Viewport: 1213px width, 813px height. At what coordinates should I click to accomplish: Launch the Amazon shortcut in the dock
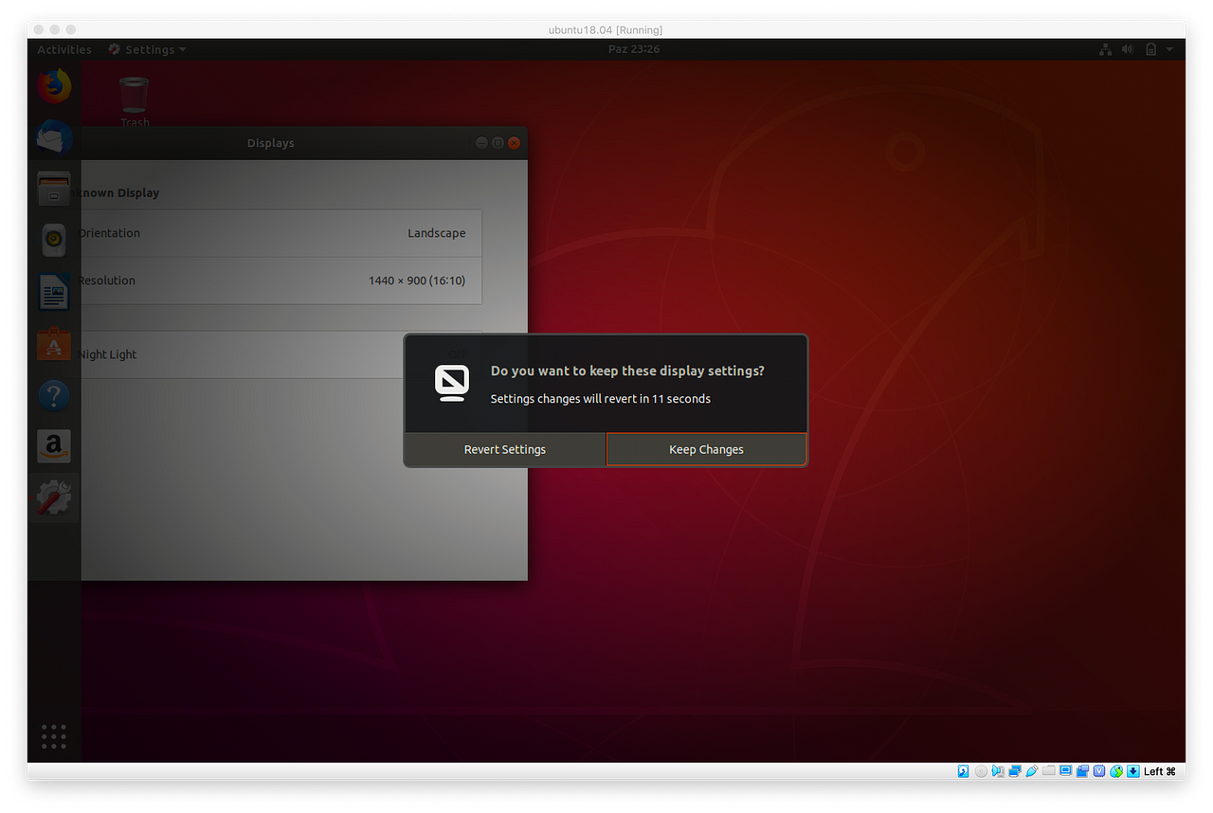pos(54,445)
